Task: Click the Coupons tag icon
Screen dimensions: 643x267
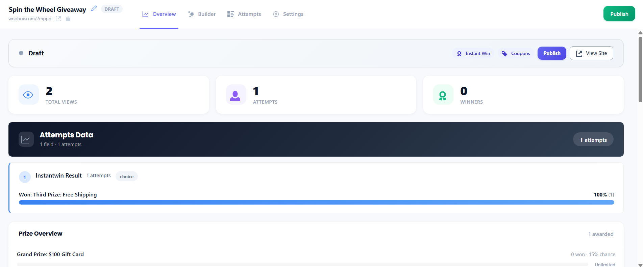Action: tap(504, 54)
